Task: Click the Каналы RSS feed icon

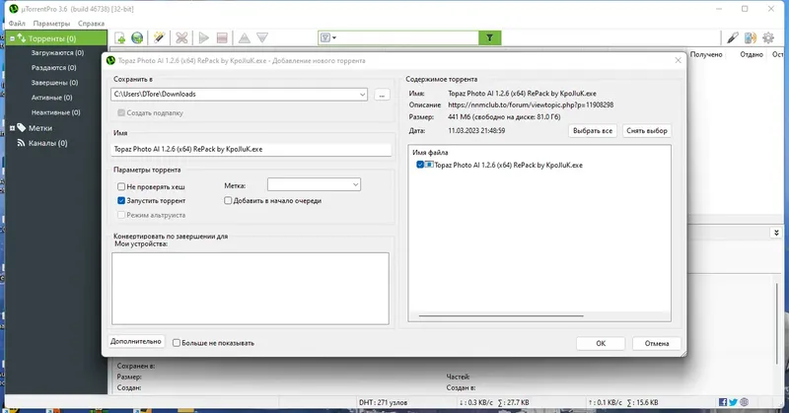Action: (x=21, y=143)
